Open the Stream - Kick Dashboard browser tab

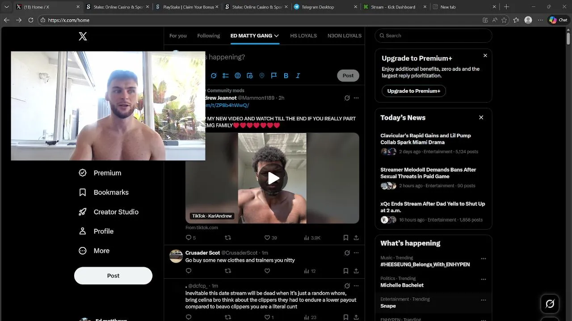(x=395, y=7)
